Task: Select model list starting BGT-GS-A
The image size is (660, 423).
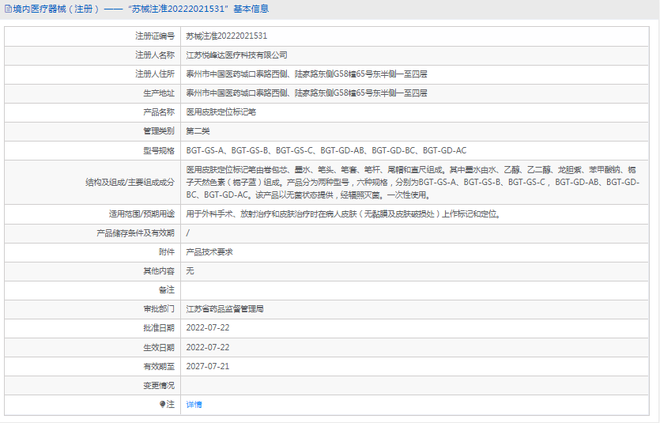Action: tap(326, 150)
